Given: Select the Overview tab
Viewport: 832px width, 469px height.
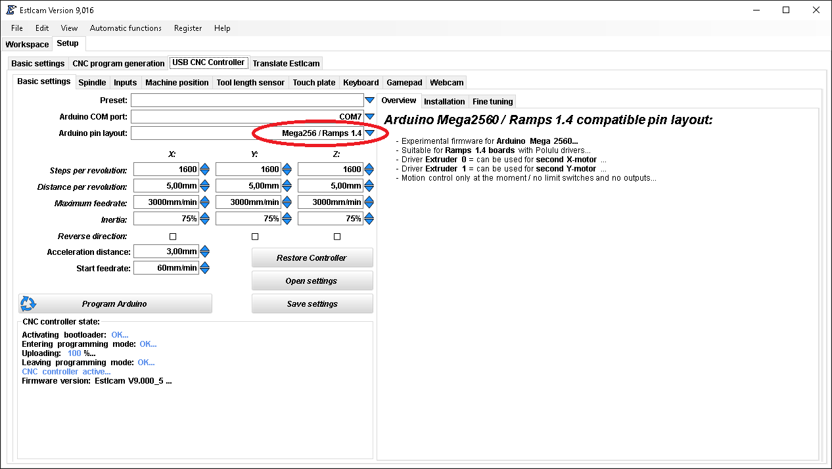Looking at the screenshot, I should coord(399,100).
